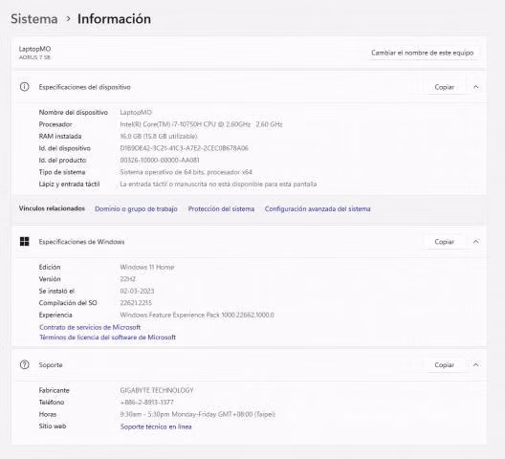Image resolution: width=505 pixels, height=459 pixels.
Task: Click the Windows 11 Home edition value
Action: click(x=147, y=267)
